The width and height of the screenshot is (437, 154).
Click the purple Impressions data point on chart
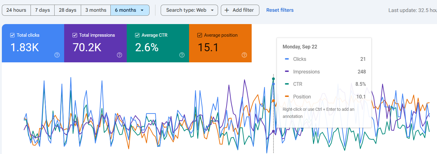[273, 131]
